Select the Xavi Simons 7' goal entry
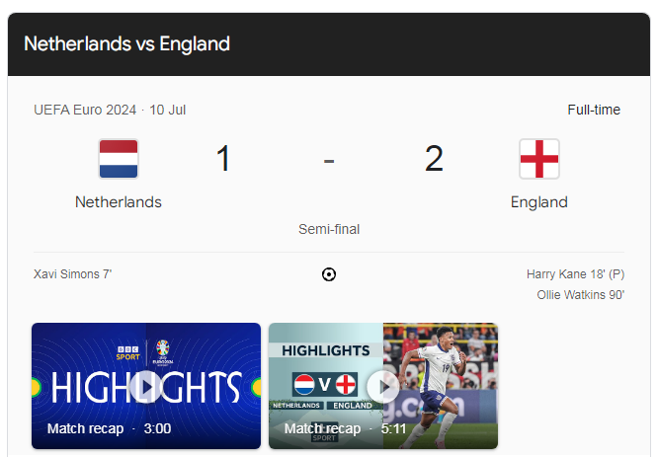The image size is (657, 457). coord(72,274)
